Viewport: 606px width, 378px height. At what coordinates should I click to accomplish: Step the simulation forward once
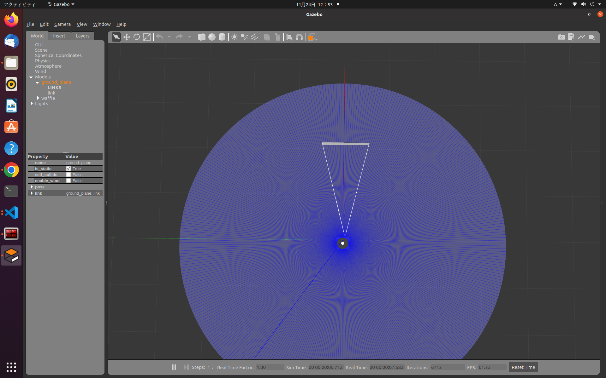(x=186, y=367)
